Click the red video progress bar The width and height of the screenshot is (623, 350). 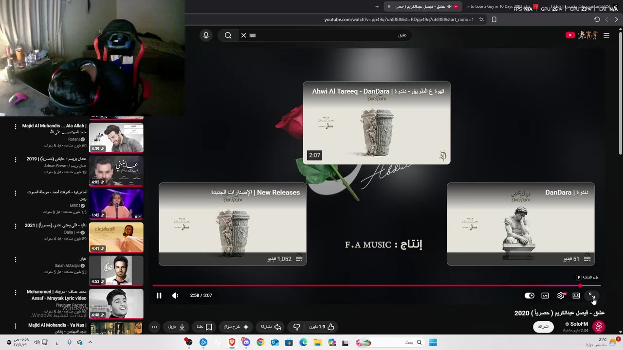click(376, 285)
